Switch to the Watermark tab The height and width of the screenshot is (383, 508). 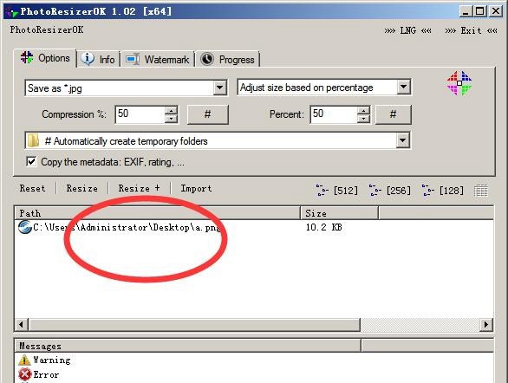(x=158, y=59)
